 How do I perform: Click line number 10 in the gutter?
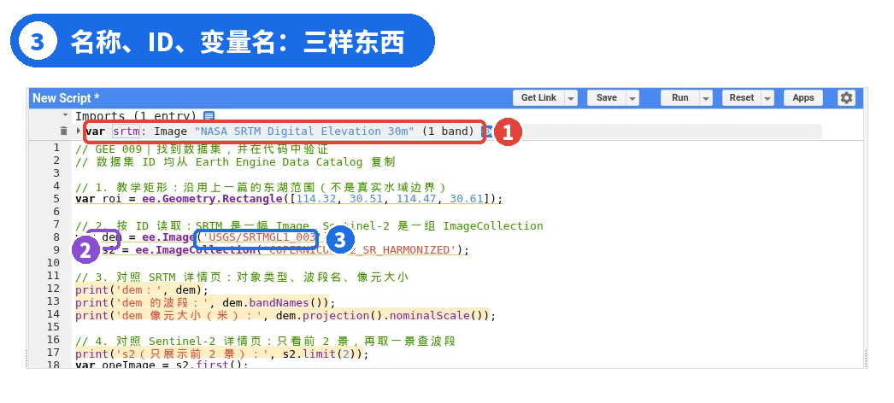(x=53, y=262)
